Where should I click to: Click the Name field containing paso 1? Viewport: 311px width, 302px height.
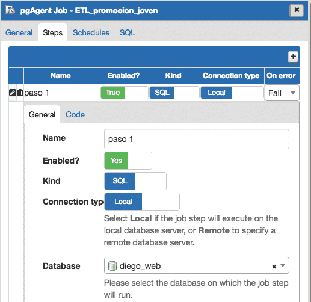[197, 139]
